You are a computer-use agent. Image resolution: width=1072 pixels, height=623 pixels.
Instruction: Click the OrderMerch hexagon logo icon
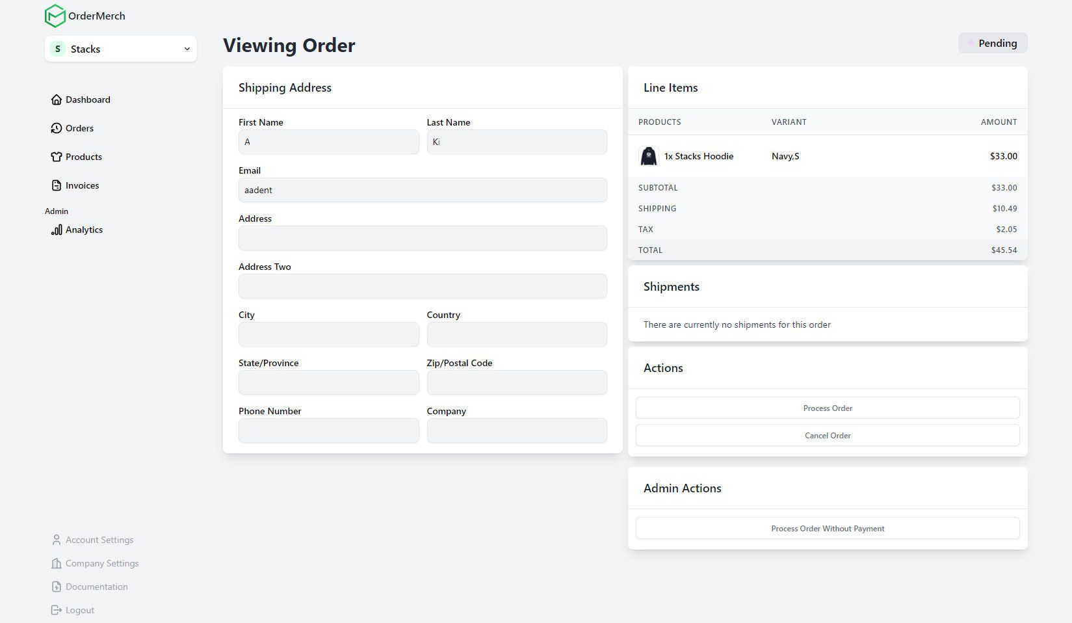coord(55,16)
